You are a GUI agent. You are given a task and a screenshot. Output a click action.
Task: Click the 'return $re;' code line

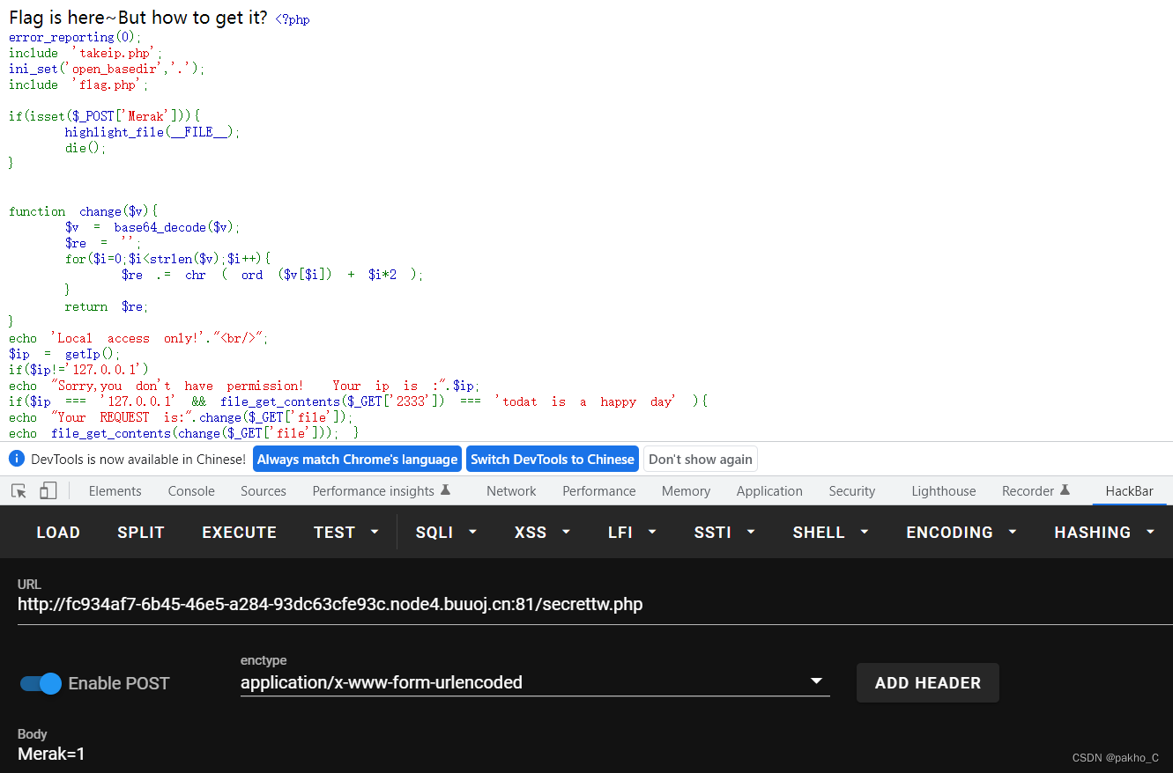[107, 306]
